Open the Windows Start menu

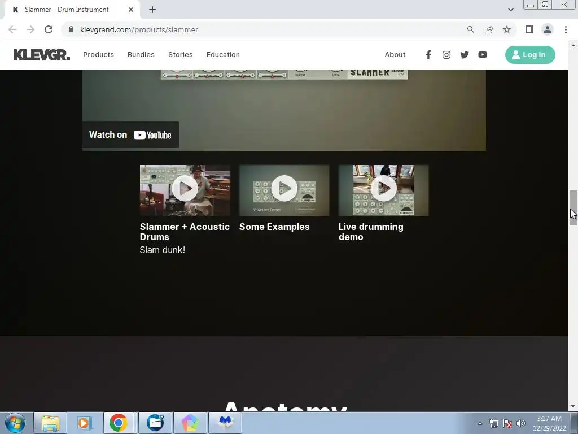coord(15,423)
